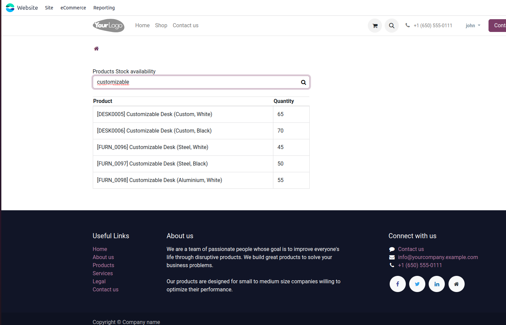Click the phone icon in header
The image size is (506, 325).
[407, 25]
